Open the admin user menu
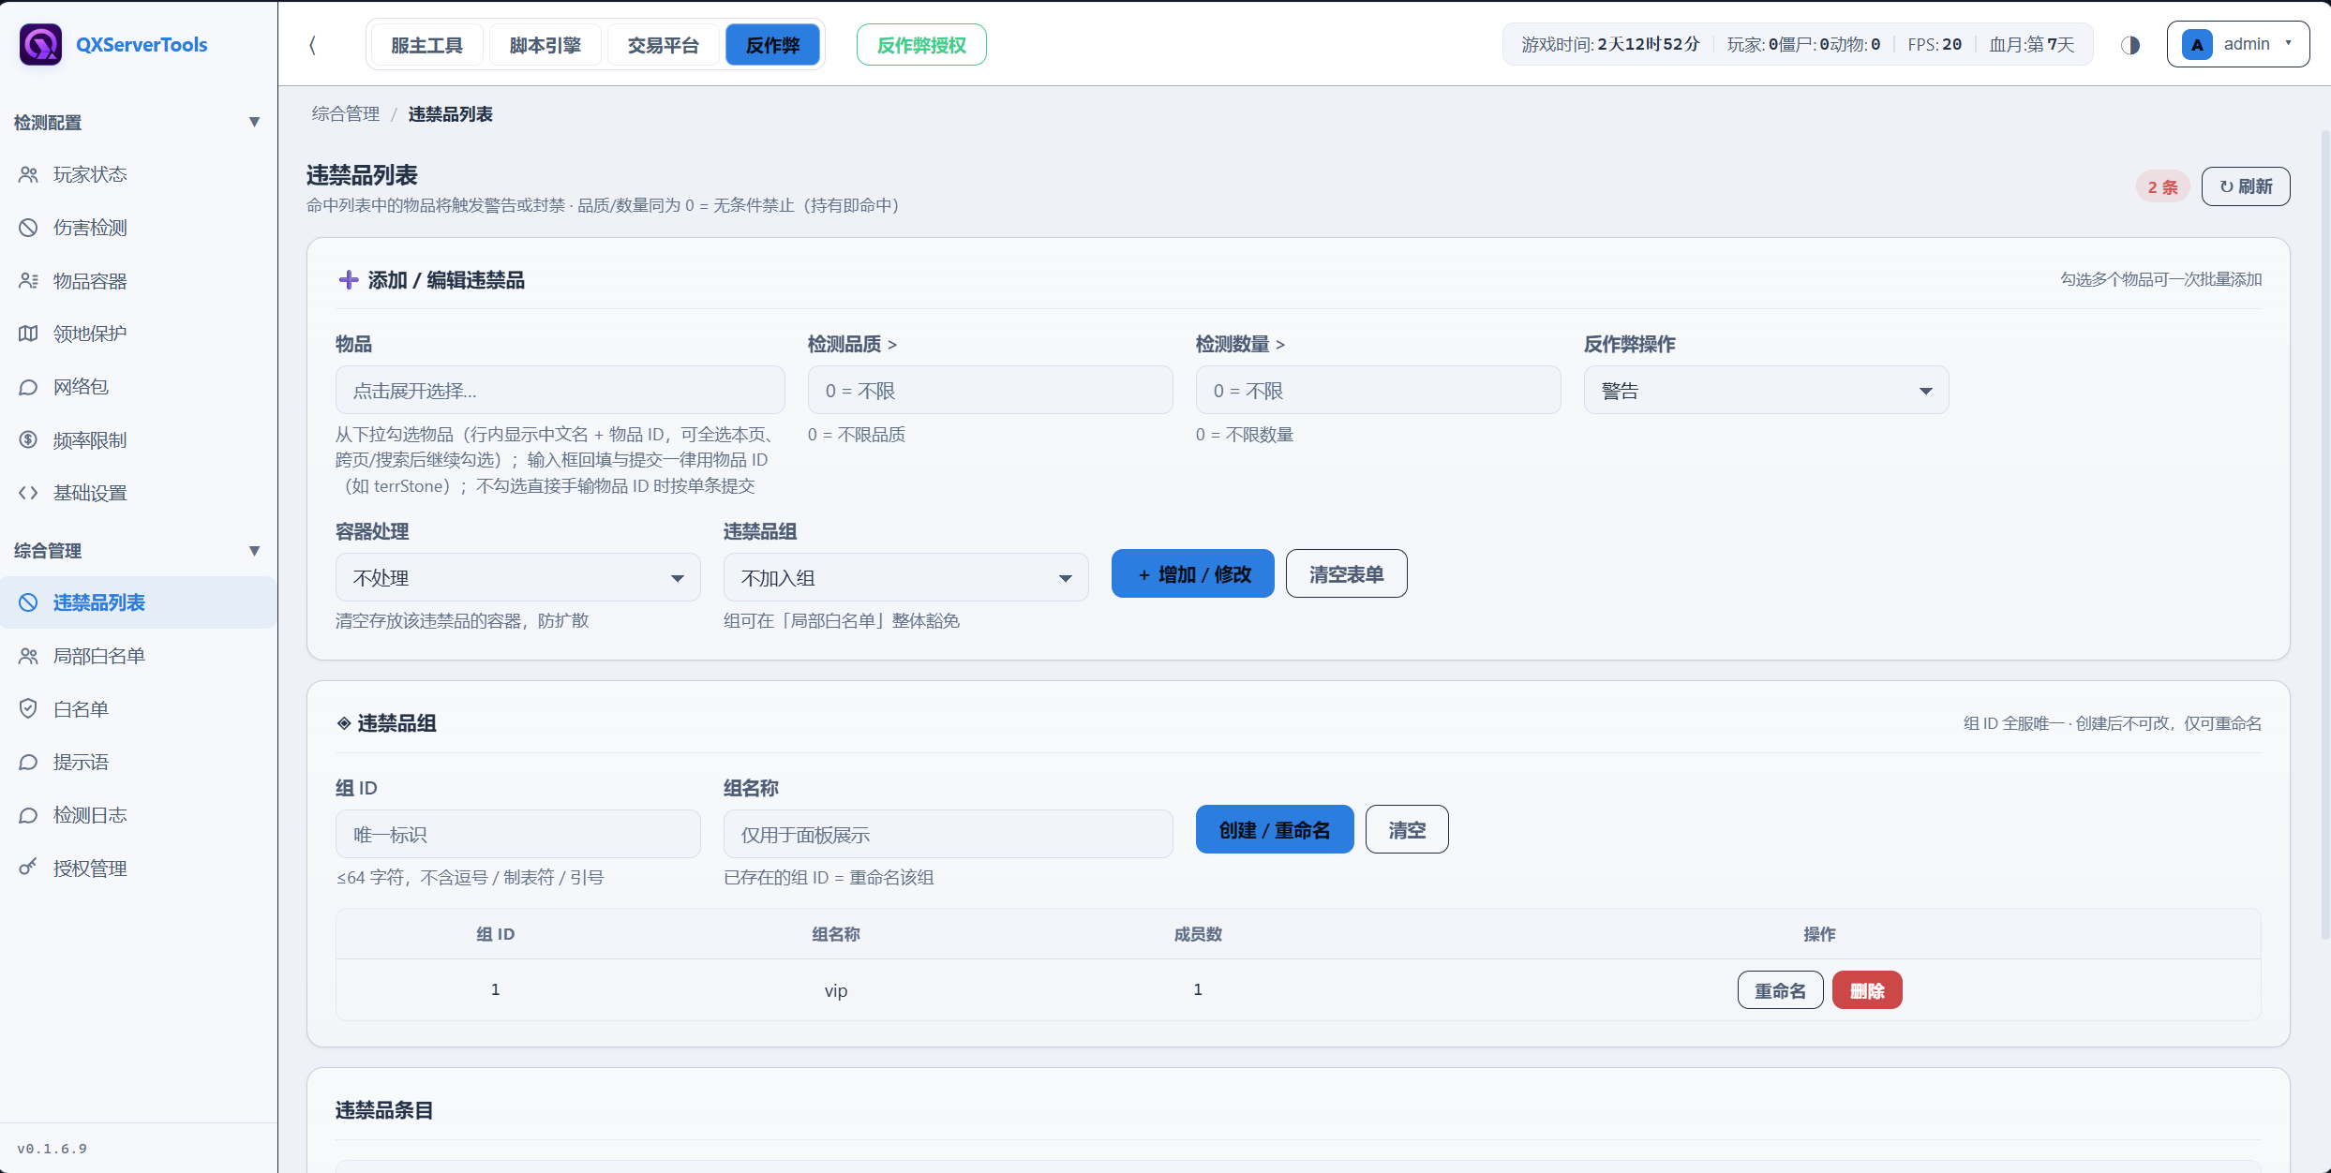The width and height of the screenshot is (2331, 1173). (x=2237, y=44)
